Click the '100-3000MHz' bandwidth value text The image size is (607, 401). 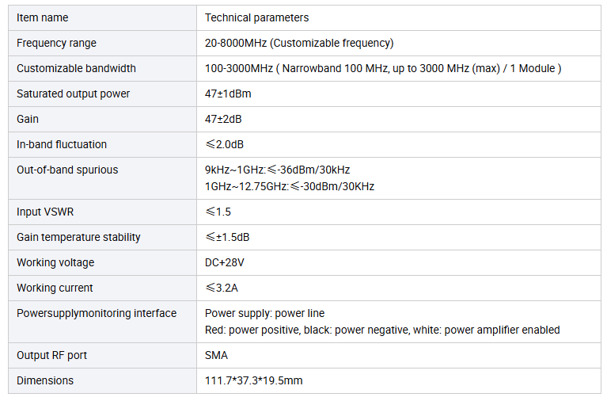(239, 68)
